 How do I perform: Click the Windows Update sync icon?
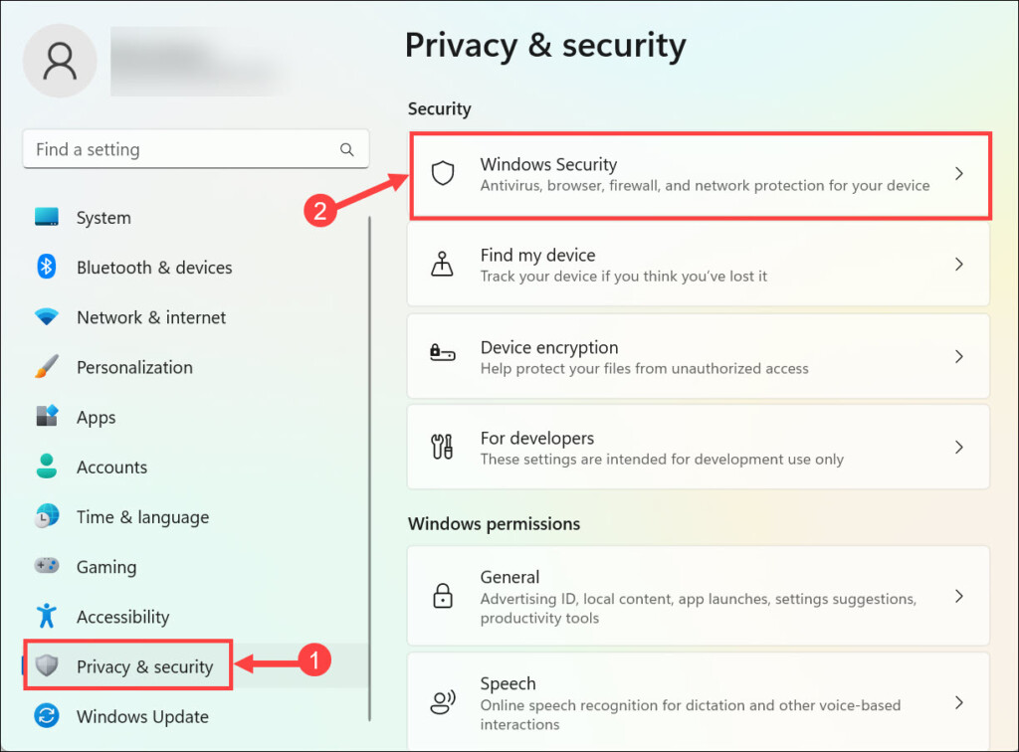coord(47,716)
